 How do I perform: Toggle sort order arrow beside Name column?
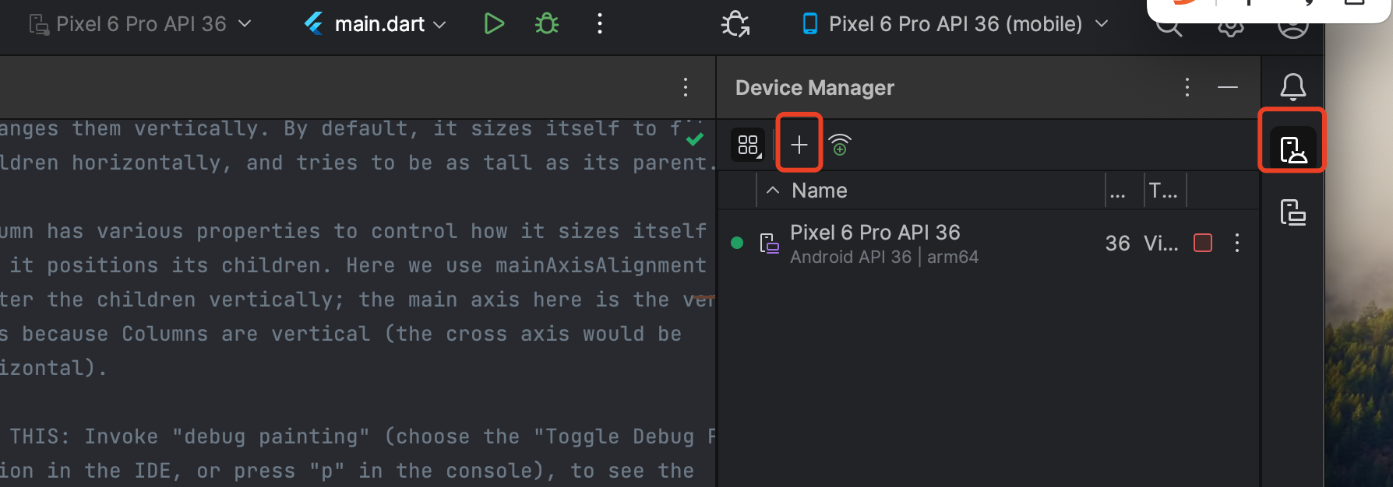(773, 191)
